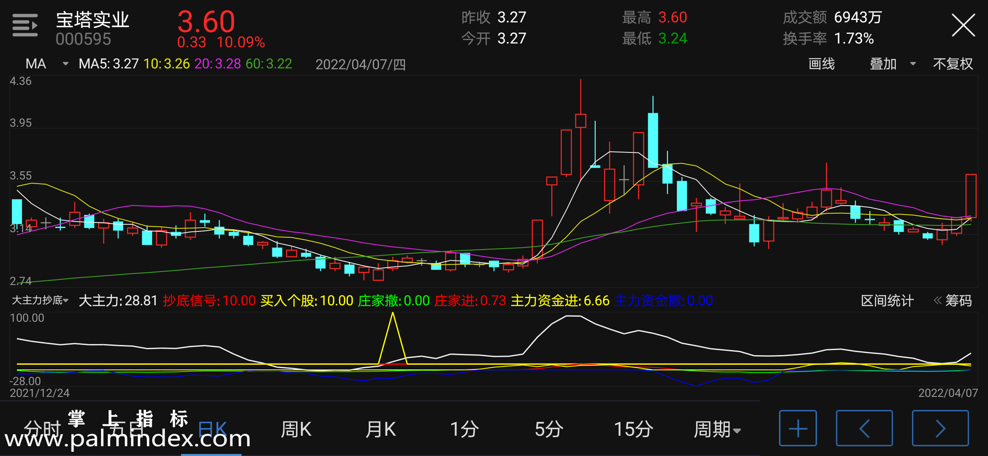Image resolution: width=988 pixels, height=456 pixels.
Task: Click the stock name 宝塔实业
Action: (92, 20)
